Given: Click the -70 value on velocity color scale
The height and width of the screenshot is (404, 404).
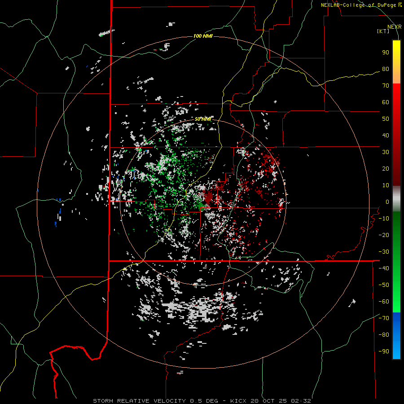Looking at the screenshot, I should click(384, 318).
